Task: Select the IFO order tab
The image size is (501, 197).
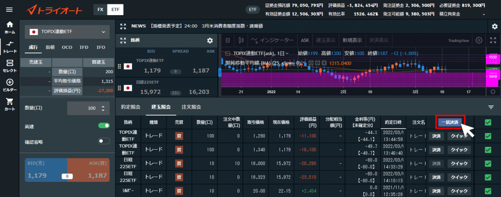Action: point(101,47)
